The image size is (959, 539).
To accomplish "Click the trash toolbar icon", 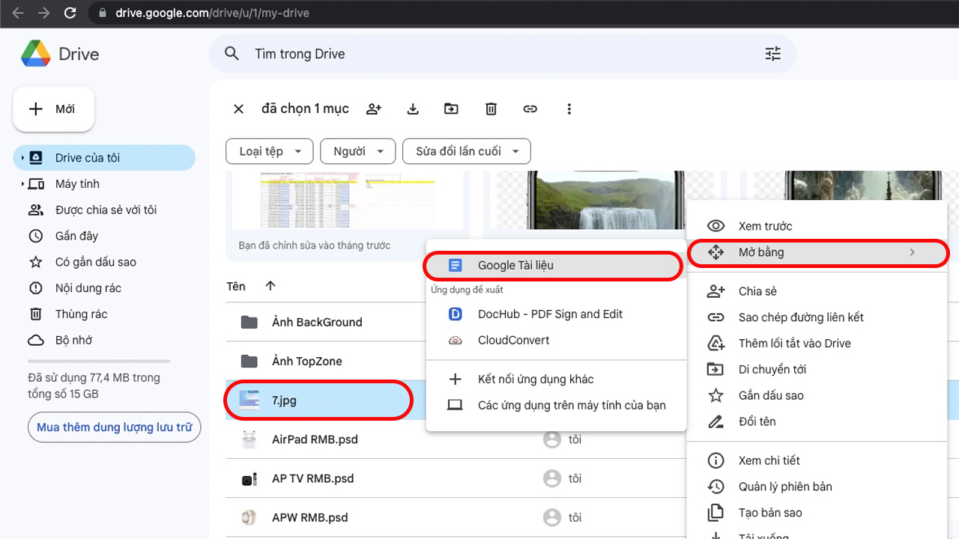I will 491,109.
